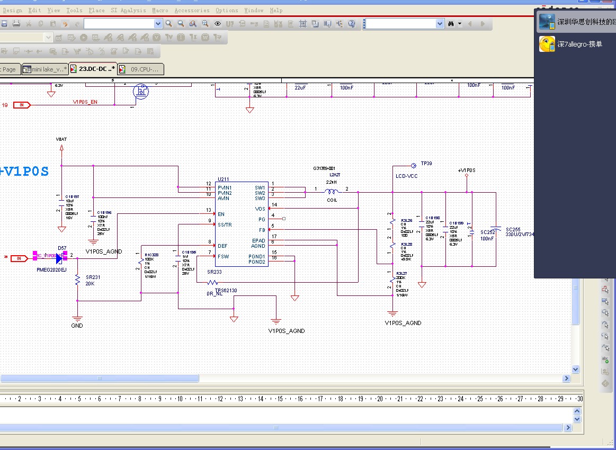Open the SI Analysis menu
616x450 pixels.
(128, 10)
